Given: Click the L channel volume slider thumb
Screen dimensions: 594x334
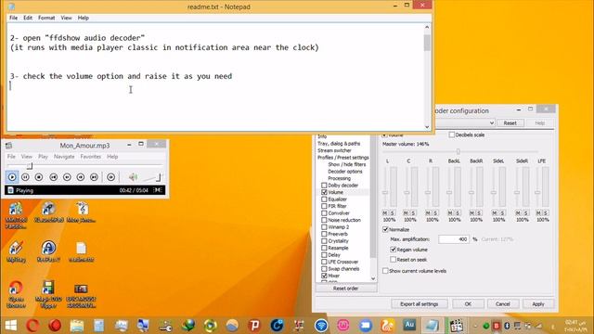Looking at the screenshot, I should point(385,192).
